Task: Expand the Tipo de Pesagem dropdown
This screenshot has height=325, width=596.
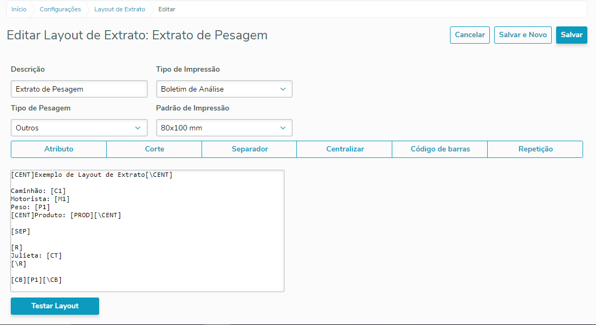Action: pyautogui.click(x=79, y=128)
